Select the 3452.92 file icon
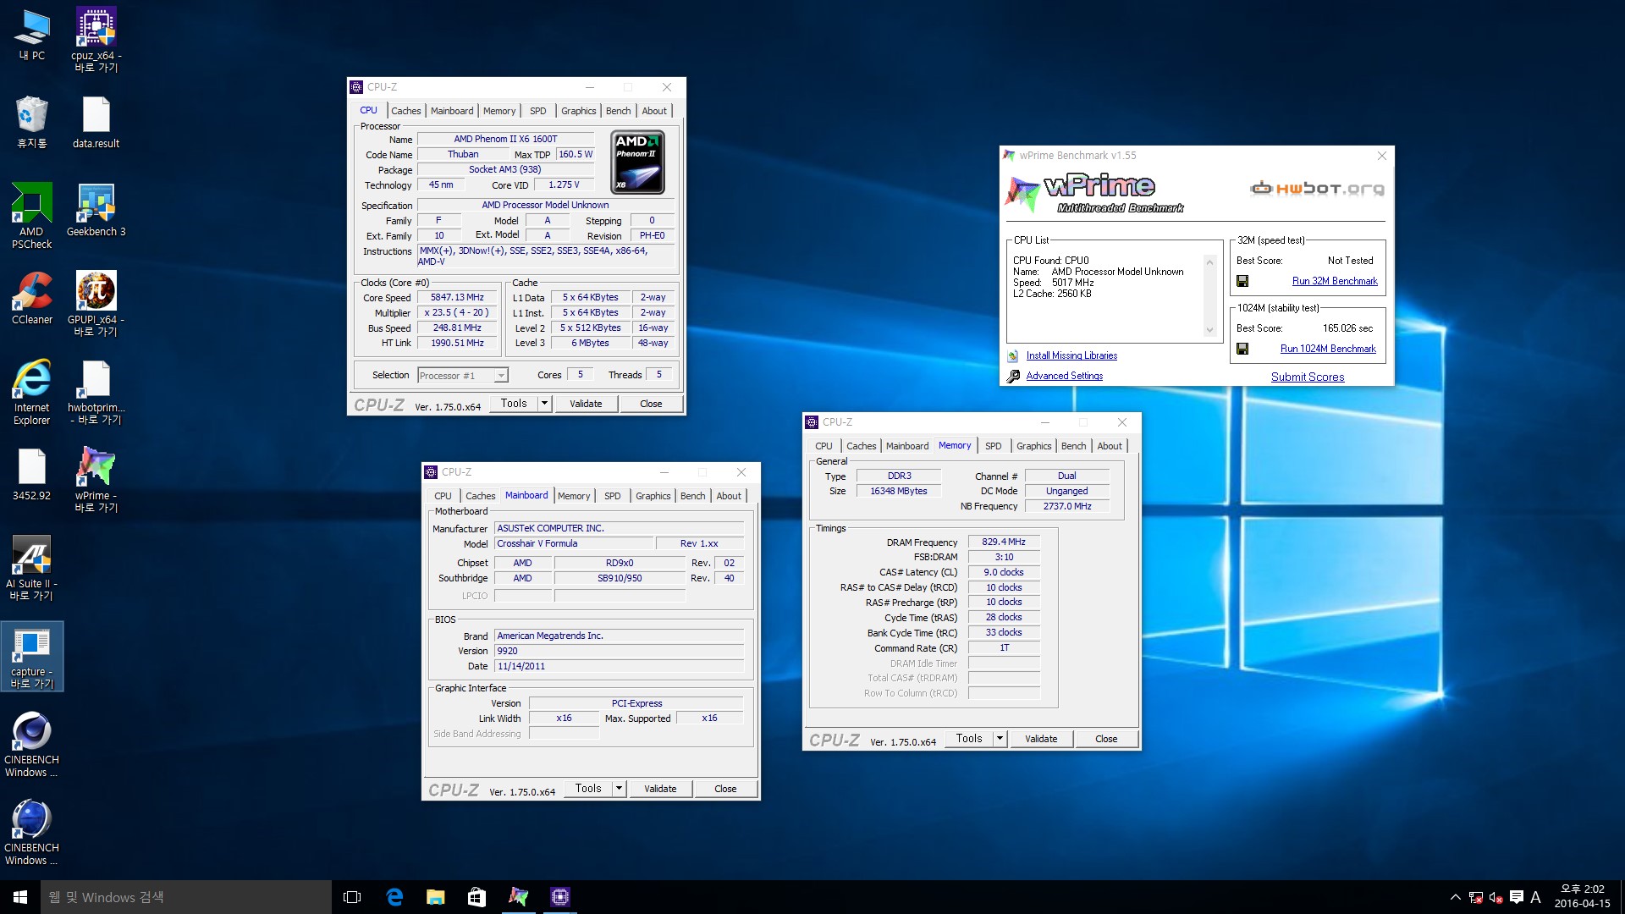 [x=32, y=474]
